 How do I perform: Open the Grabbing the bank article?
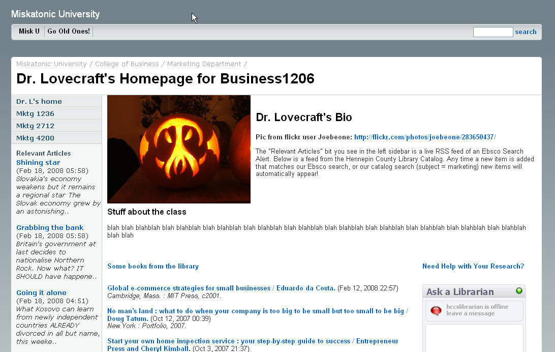coord(50,228)
